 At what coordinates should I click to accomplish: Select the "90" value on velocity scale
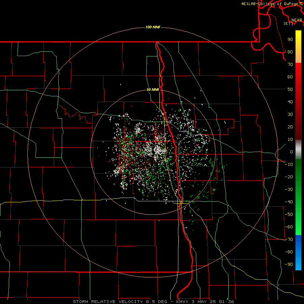point(290,40)
